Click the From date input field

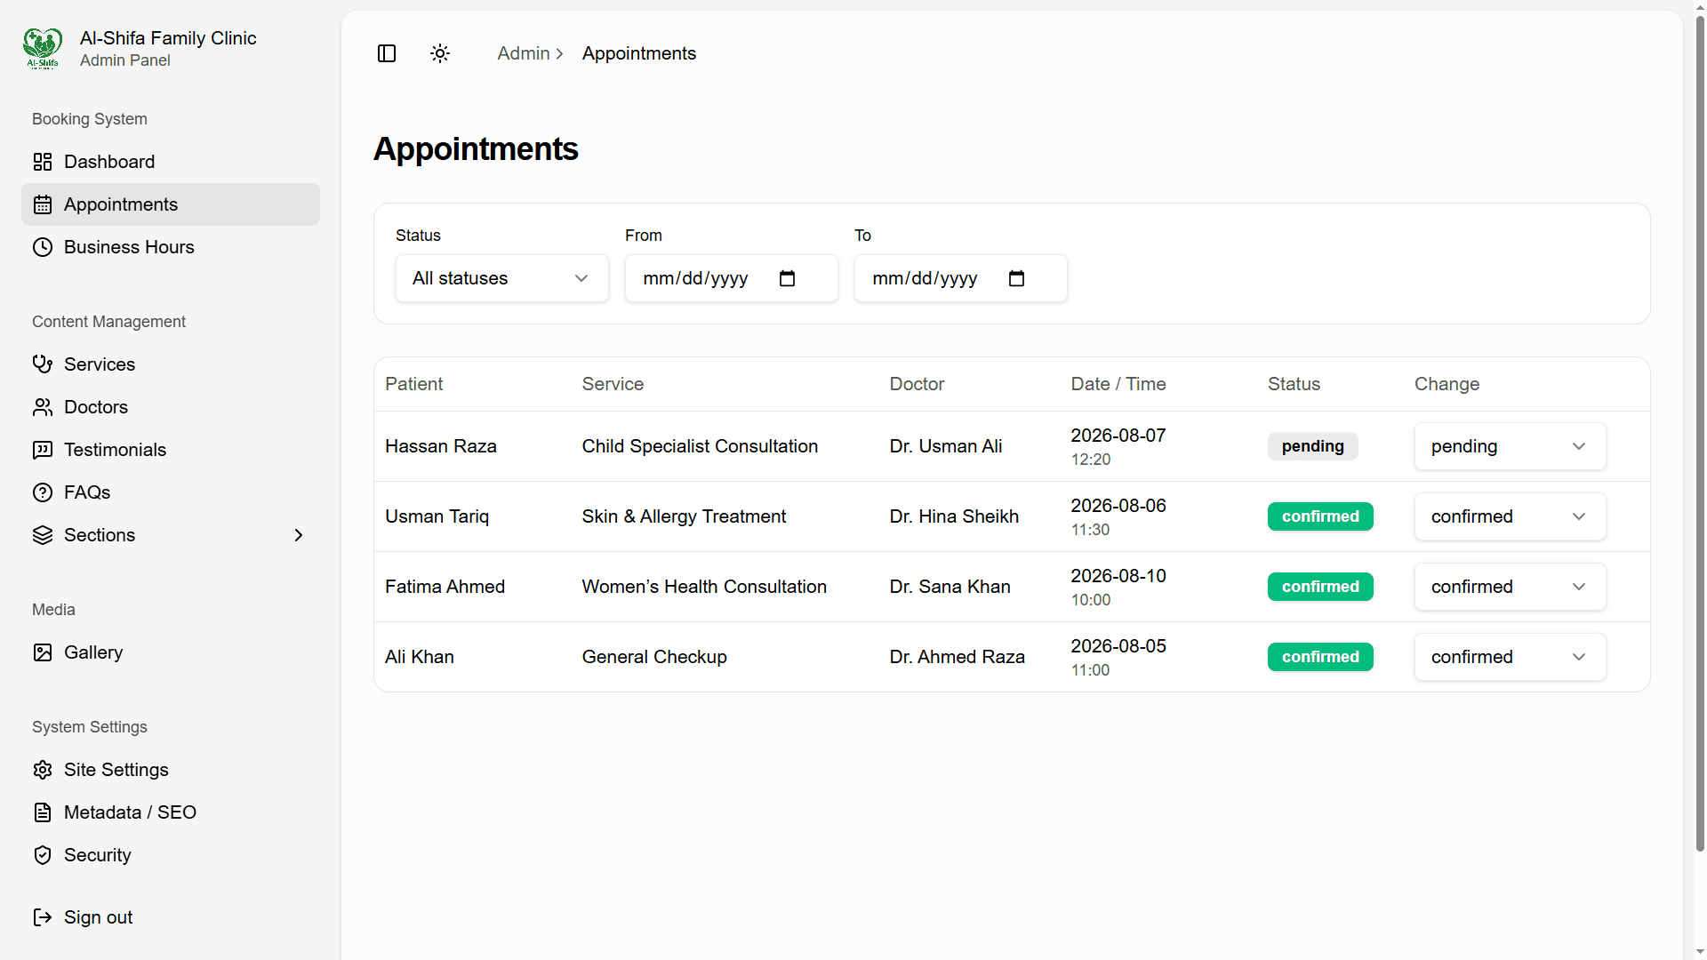click(731, 278)
